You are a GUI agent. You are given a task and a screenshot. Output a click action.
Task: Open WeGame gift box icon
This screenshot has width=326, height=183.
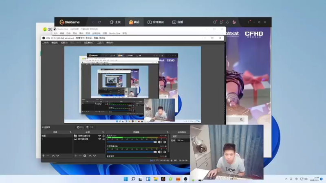(x=221, y=22)
